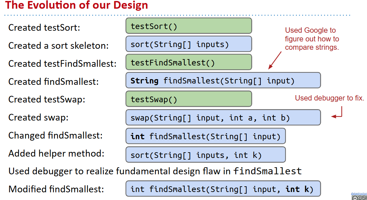The width and height of the screenshot is (367, 200).
Task: Select the 'Modified findSmallest:' label
Action: click(56, 189)
